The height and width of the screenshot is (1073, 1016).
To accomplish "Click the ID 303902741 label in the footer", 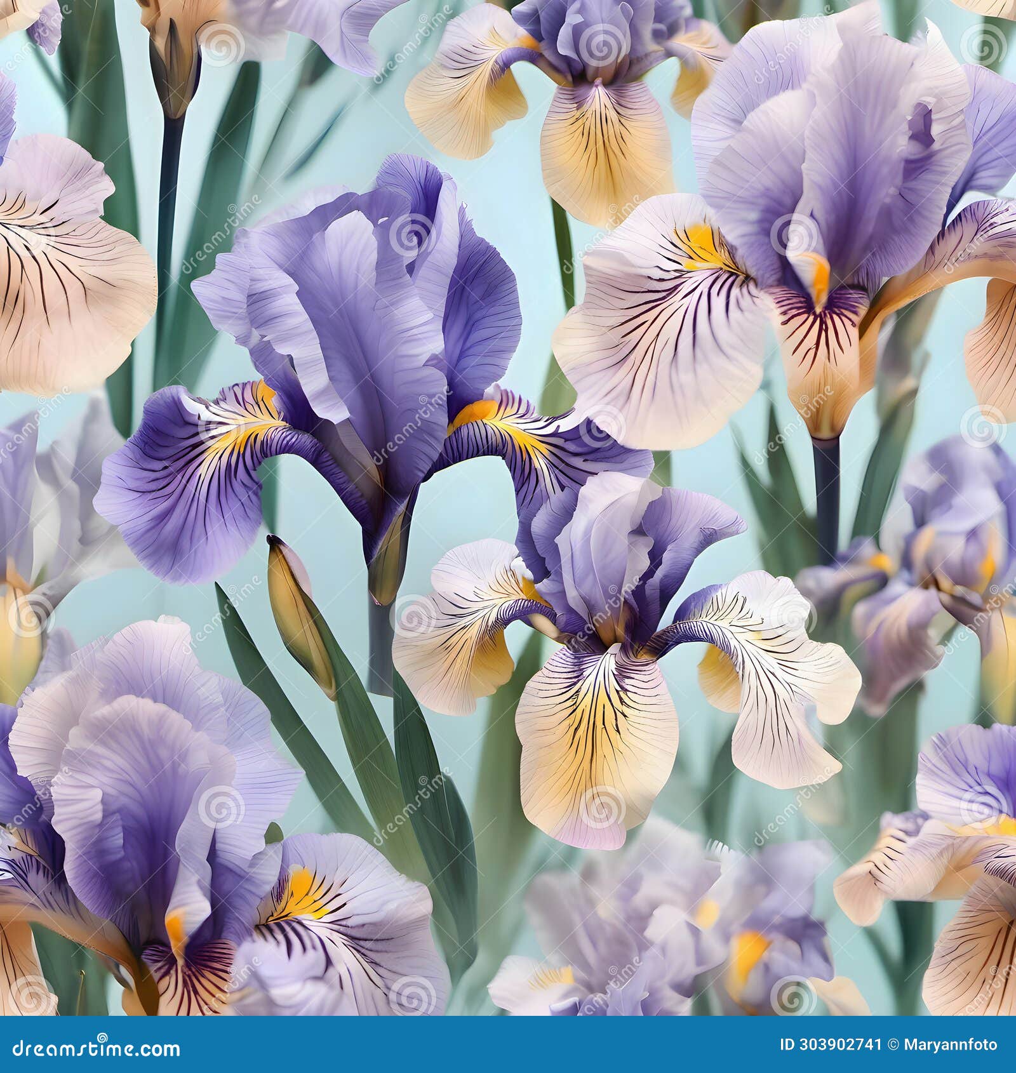I will point(832,1044).
